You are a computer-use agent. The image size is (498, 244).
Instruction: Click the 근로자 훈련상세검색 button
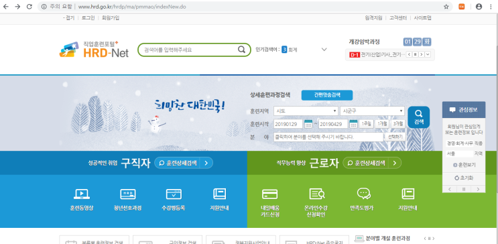(372, 163)
